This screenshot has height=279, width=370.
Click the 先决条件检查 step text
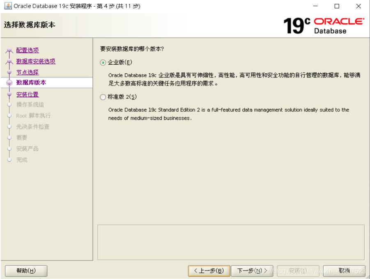point(32,127)
